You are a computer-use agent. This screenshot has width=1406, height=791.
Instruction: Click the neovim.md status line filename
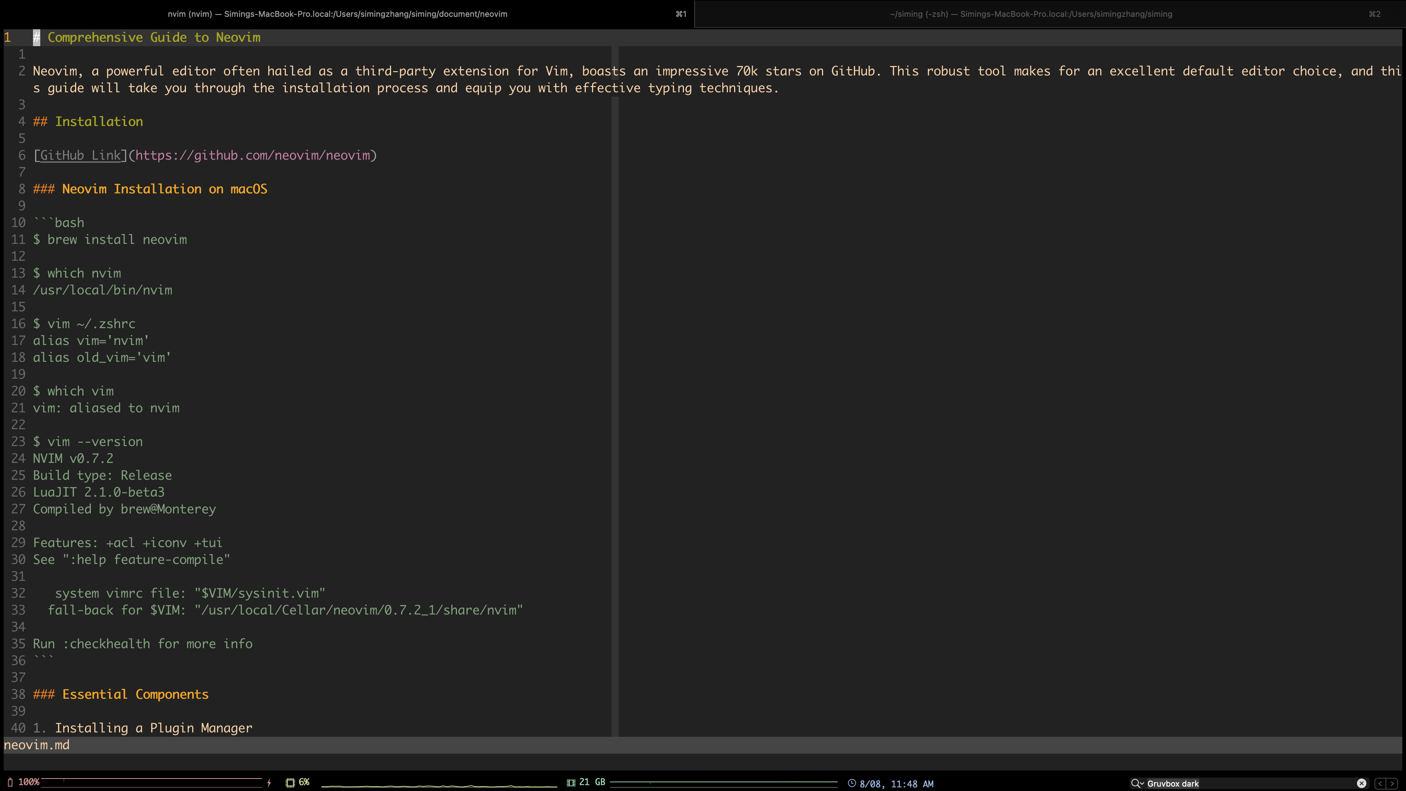(x=37, y=745)
